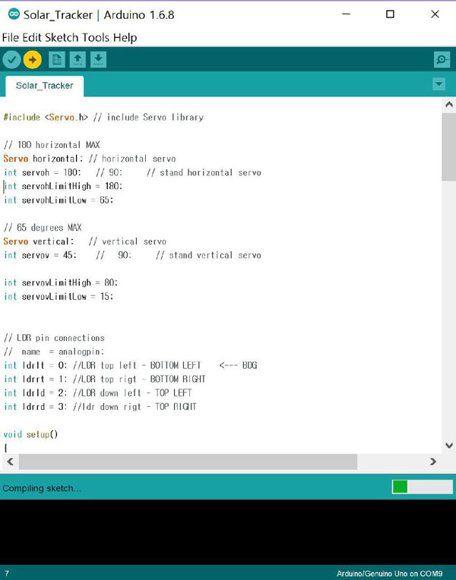The image size is (456, 580).
Task: Open the Edit menu
Action: coord(31,38)
